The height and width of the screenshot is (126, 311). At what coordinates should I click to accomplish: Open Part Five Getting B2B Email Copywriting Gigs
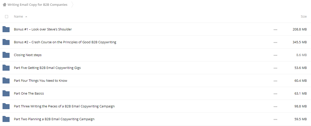(47, 68)
